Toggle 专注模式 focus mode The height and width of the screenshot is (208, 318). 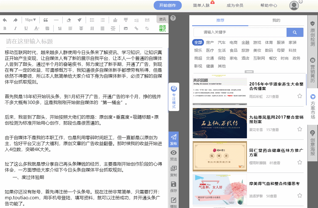click(174, 97)
